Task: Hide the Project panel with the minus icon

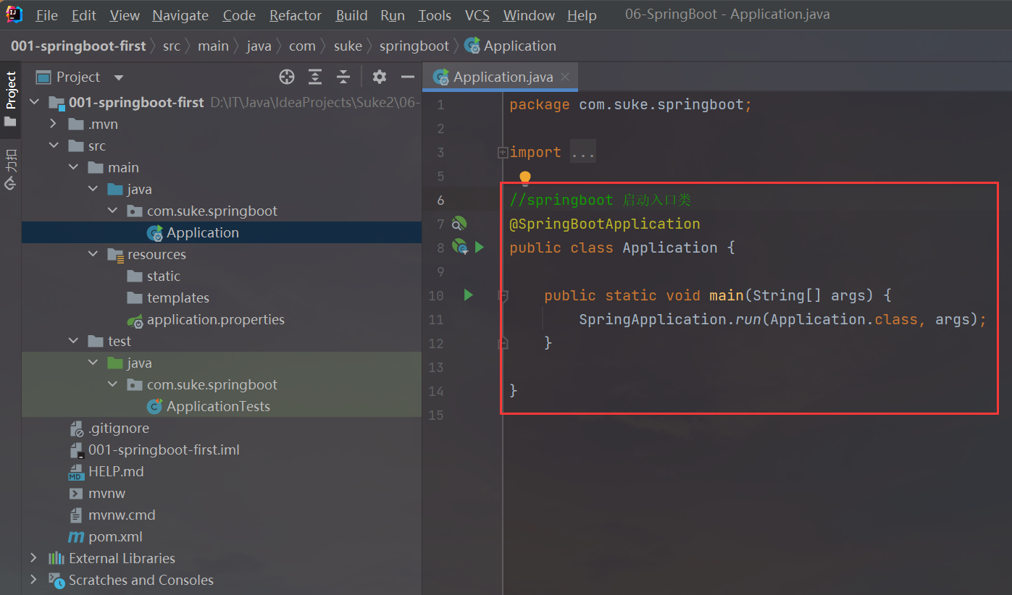Action: [x=407, y=76]
